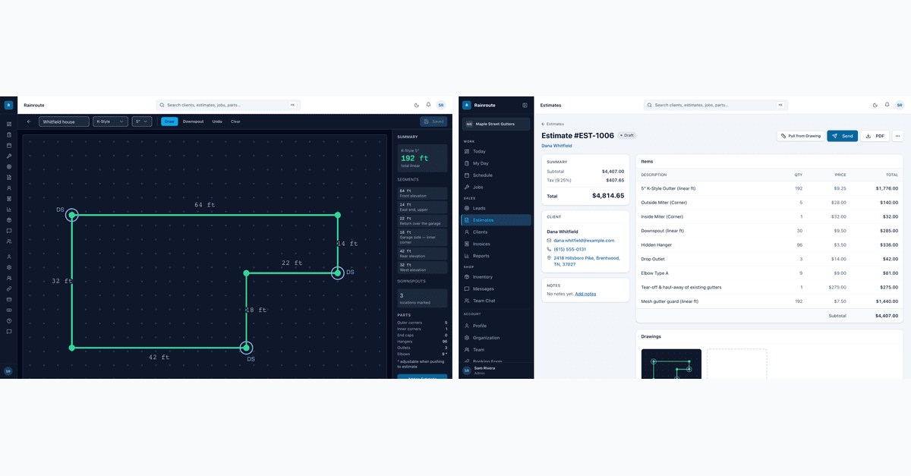Clear the gutter drawing
The height and width of the screenshot is (476, 911).
point(235,121)
